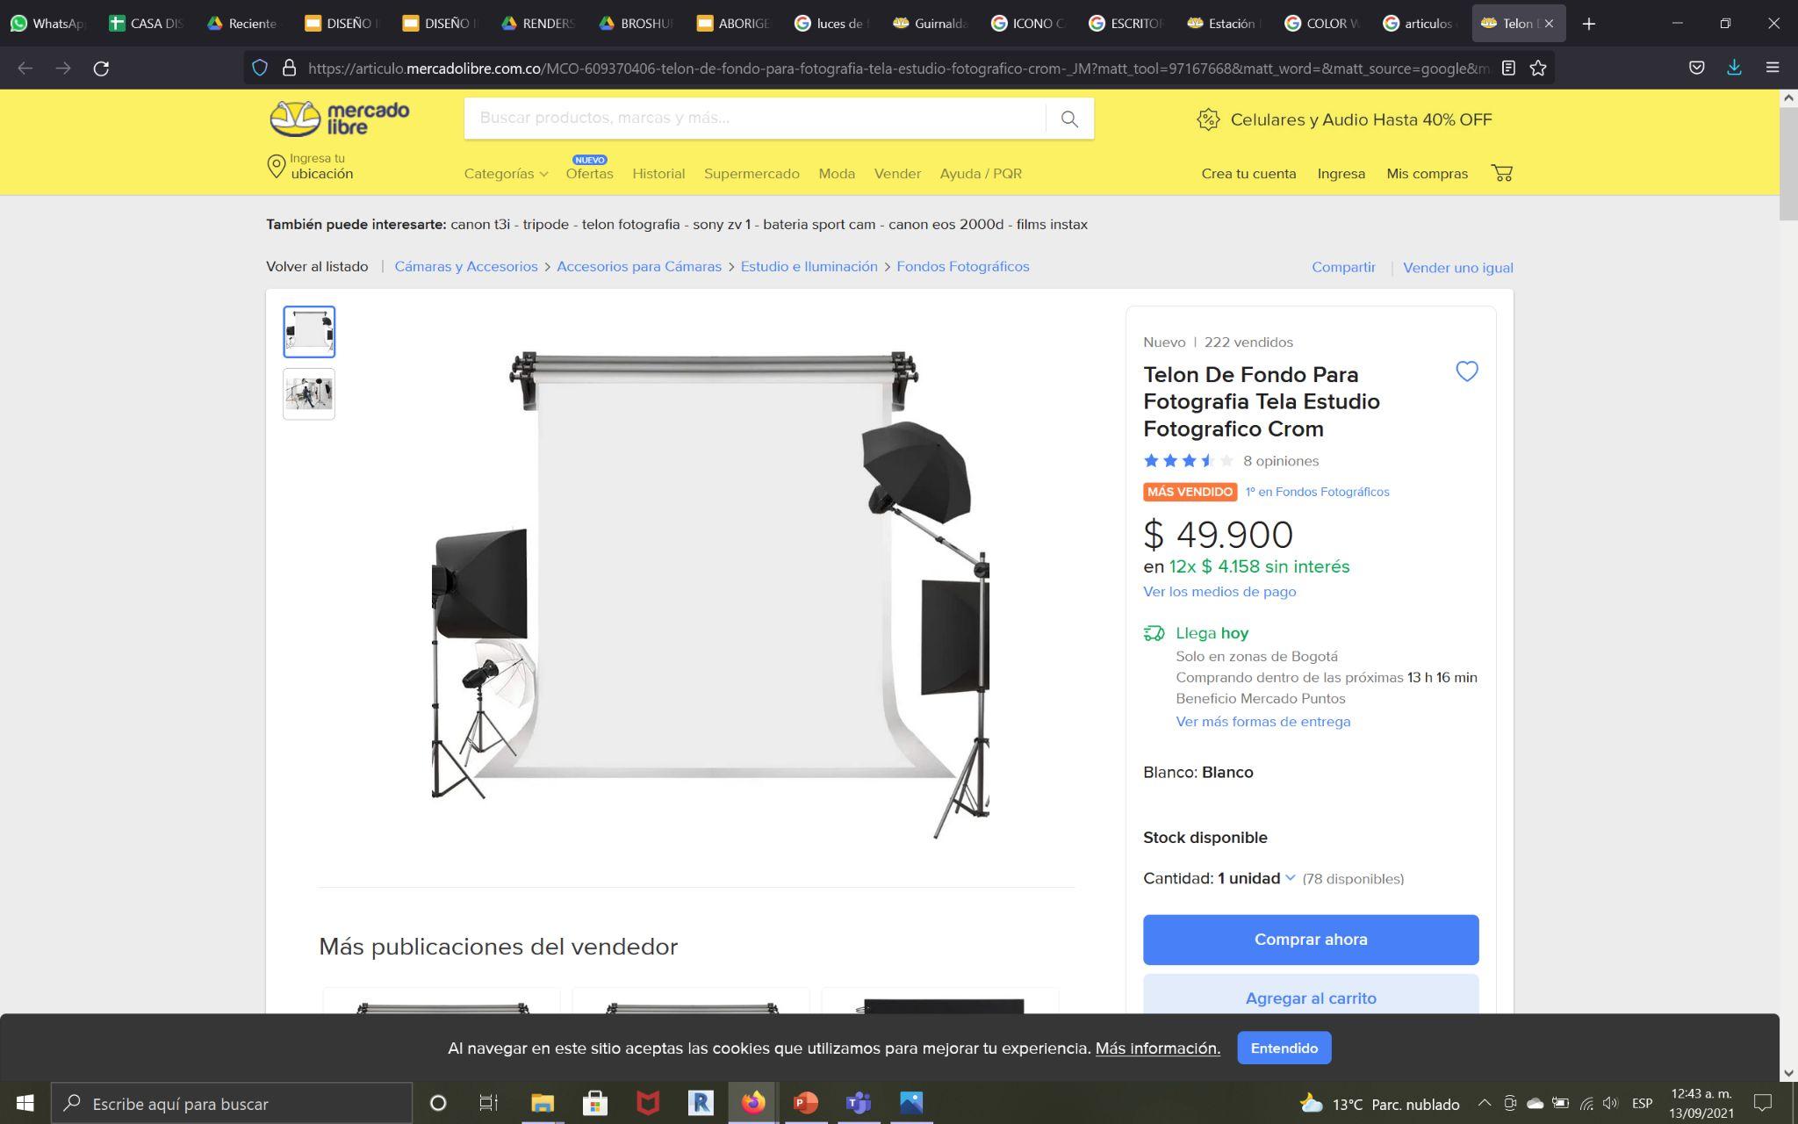Expand the Categorías dropdown
1798x1124 pixels.
click(506, 174)
